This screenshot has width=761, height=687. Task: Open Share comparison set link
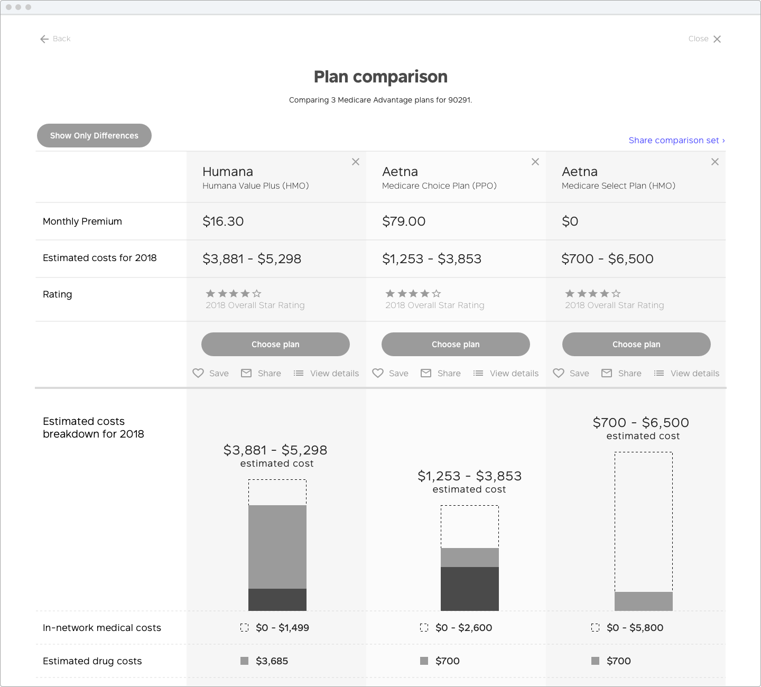[x=676, y=140]
